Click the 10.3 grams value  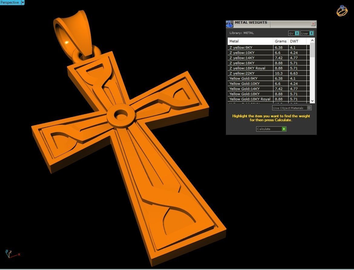coord(279,73)
